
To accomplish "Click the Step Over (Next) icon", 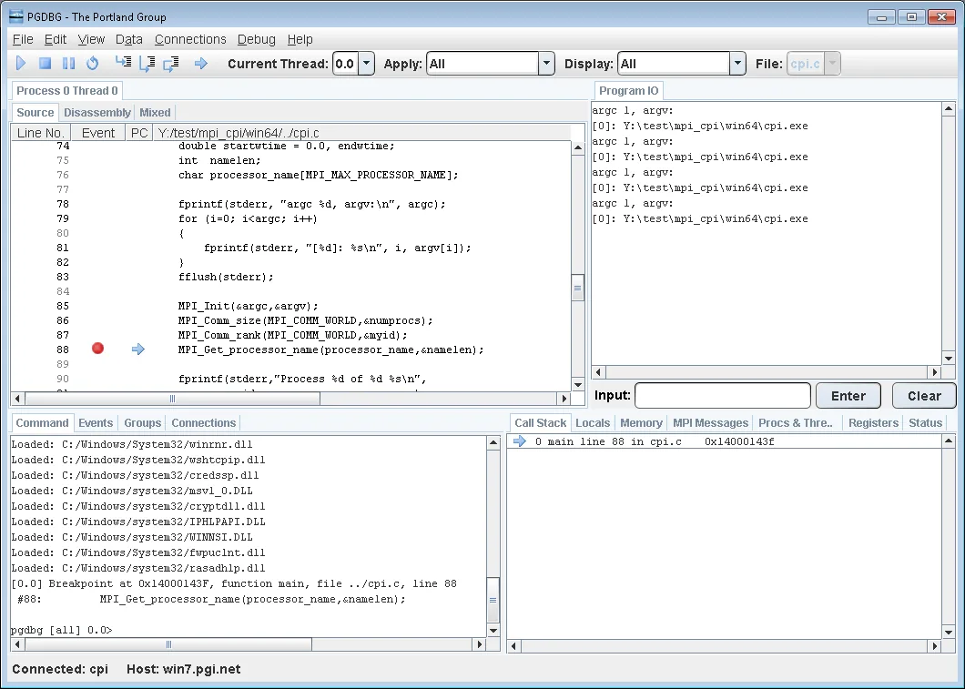I will tap(147, 64).
